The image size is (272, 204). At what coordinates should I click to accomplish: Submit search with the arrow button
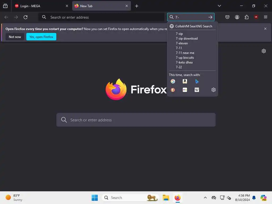pyautogui.click(x=210, y=17)
